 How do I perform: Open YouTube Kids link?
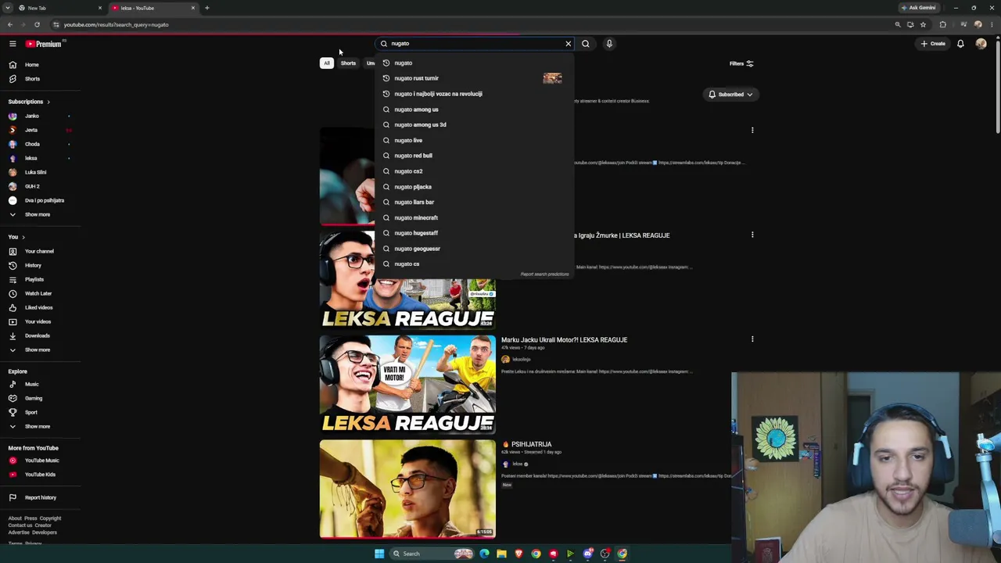[x=39, y=475]
